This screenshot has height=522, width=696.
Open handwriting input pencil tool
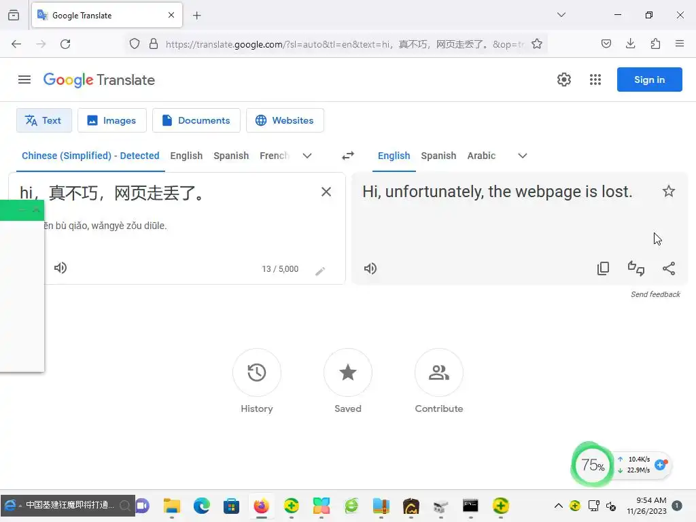point(320,271)
